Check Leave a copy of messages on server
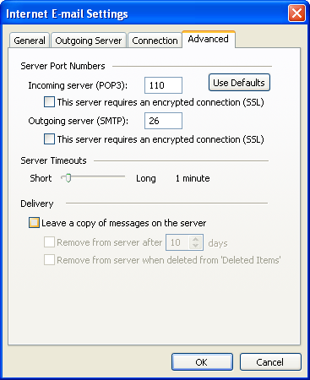This screenshot has height=380, width=310. (34, 223)
